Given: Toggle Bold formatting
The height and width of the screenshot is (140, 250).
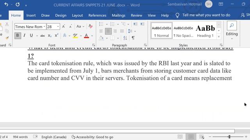Looking at the screenshot, I should pos(18,35).
